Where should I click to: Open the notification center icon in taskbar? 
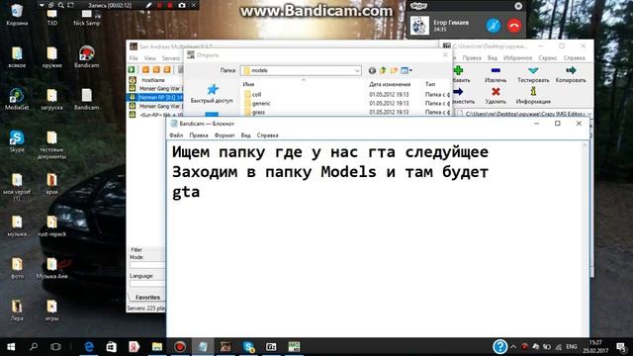[x=621, y=346]
